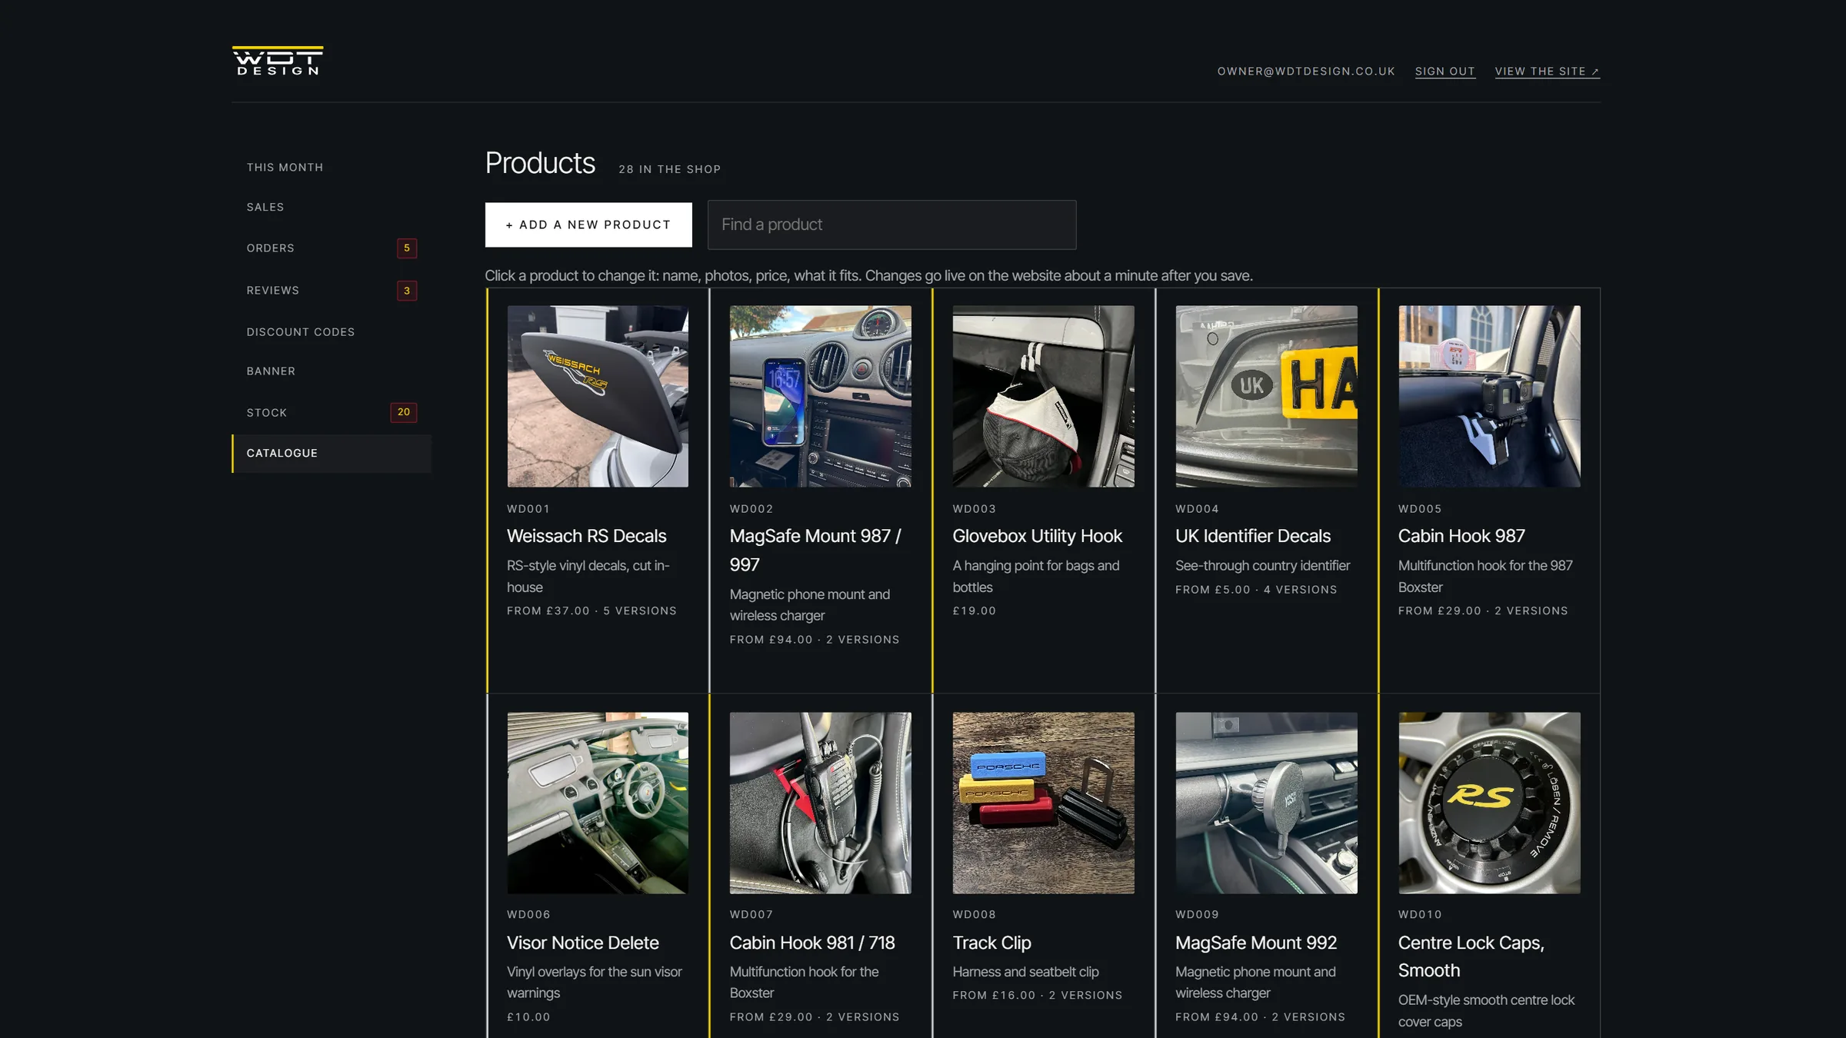Click the Track Clip title
Screen dimensions: 1846x1038
point(991,943)
